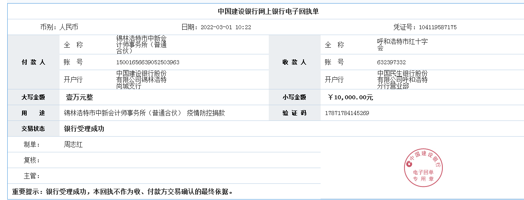Click the payee 账号 label
Viewport: 524px width, 200px height.
tap(335, 62)
